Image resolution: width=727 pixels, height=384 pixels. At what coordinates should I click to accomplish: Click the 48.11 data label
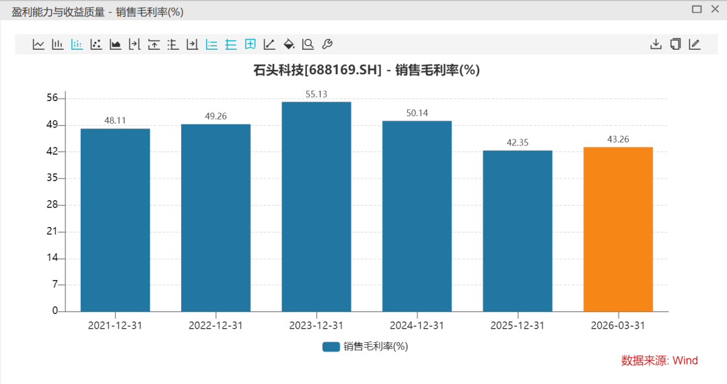pos(115,121)
